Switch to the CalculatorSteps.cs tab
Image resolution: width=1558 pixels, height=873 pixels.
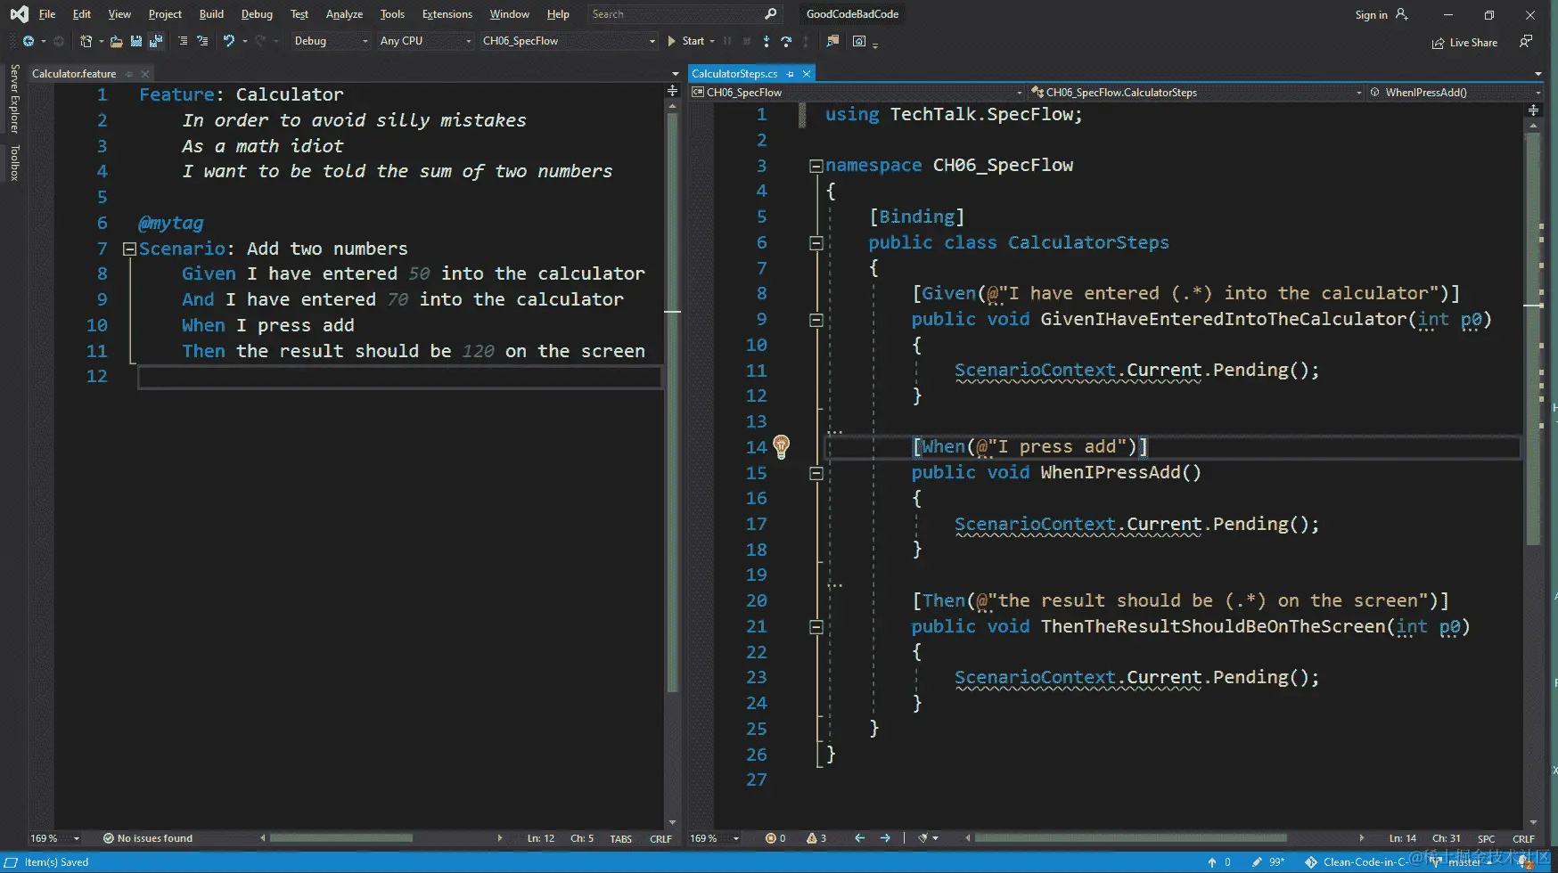pos(734,74)
